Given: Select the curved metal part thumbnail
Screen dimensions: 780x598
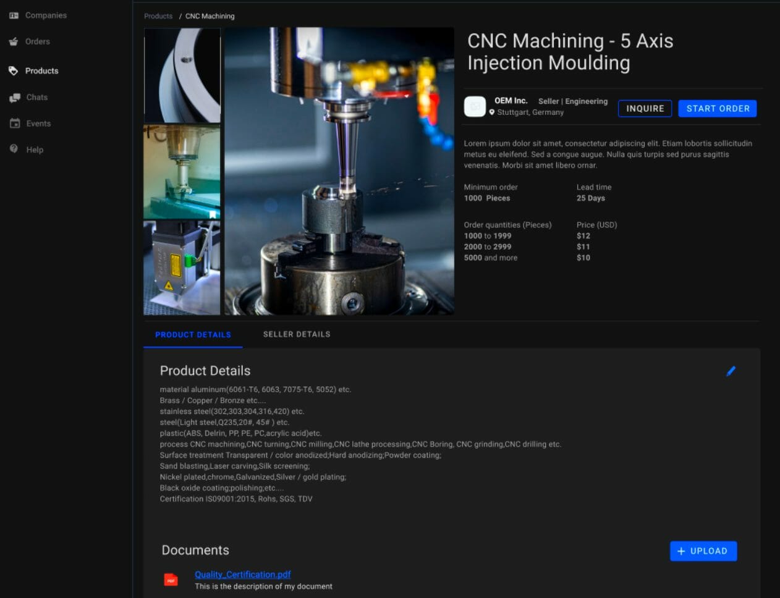Looking at the screenshot, I should (182, 75).
